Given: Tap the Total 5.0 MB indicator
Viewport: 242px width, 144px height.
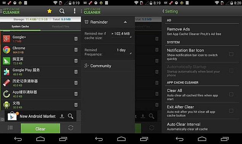Looking at the screenshot, I should (x=62, y=19).
